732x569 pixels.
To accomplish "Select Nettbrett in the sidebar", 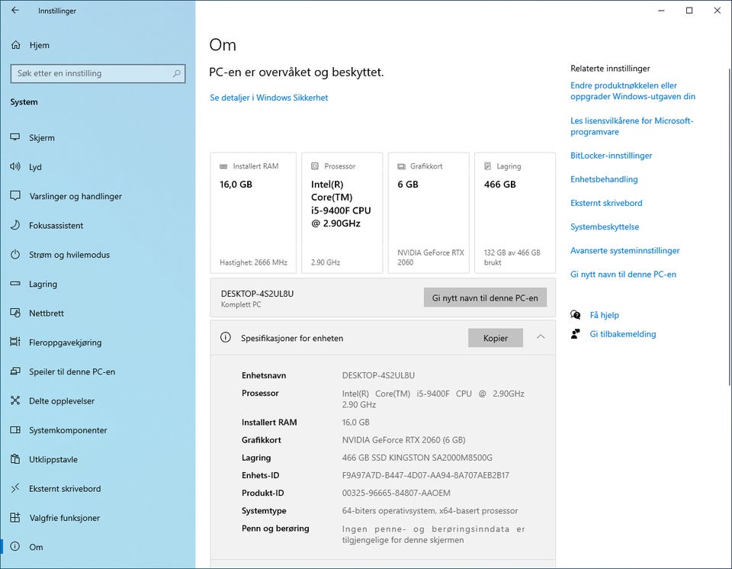I will (98, 313).
